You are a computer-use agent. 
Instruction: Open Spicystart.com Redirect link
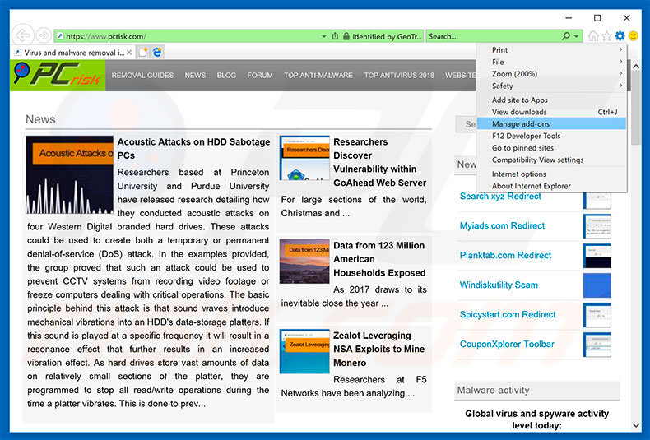(x=508, y=314)
